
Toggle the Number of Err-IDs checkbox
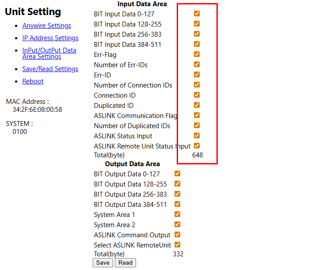[x=197, y=65]
